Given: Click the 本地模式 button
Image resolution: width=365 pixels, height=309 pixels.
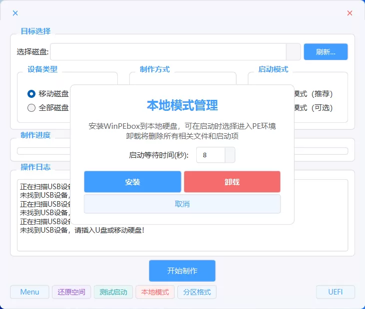Looking at the screenshot, I should [x=155, y=292].
